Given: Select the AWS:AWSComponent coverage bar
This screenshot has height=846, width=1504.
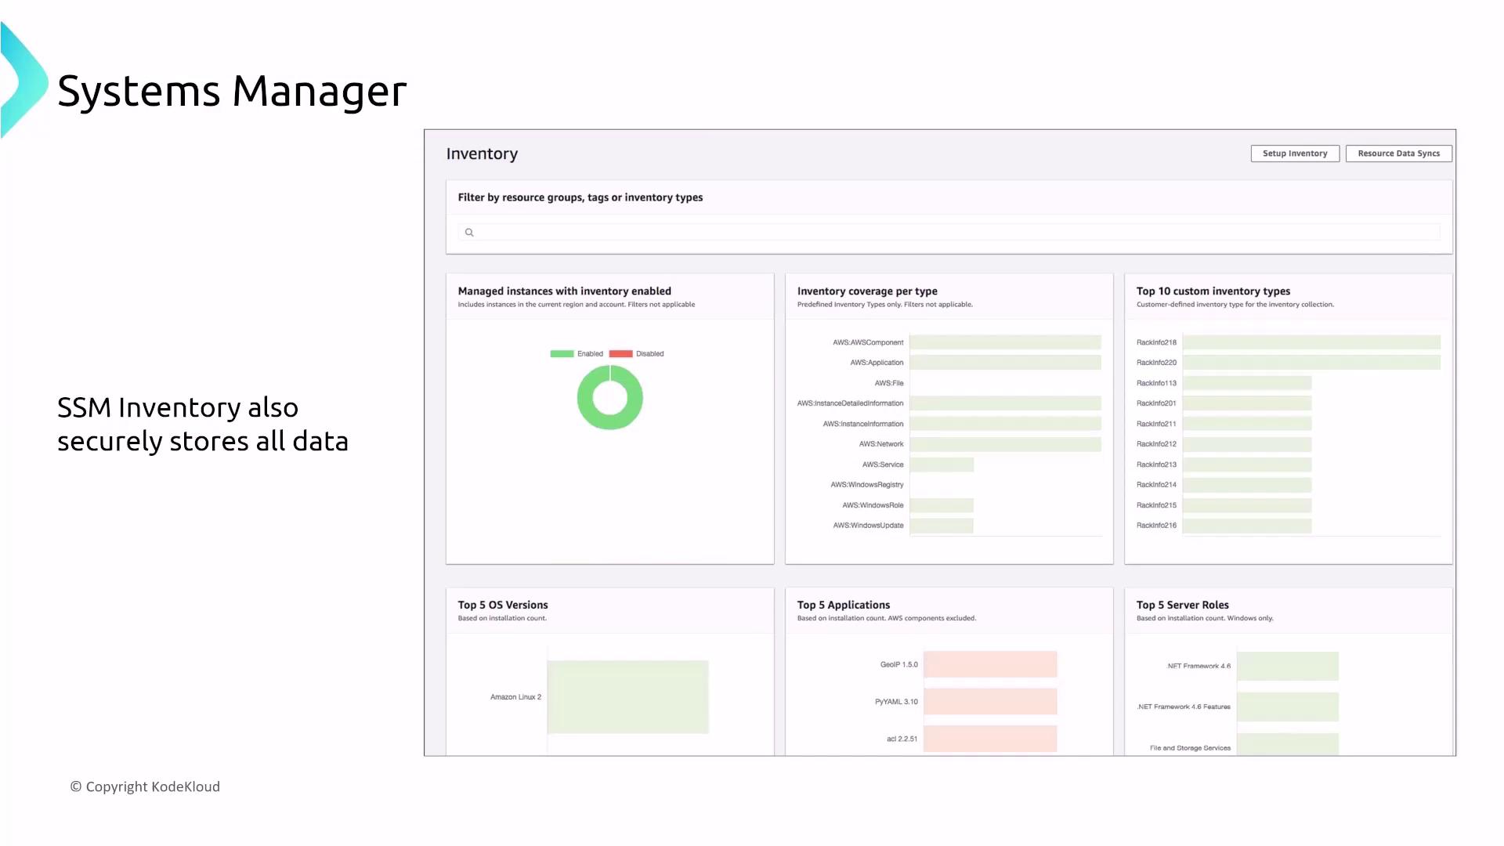Looking at the screenshot, I should click(1005, 342).
